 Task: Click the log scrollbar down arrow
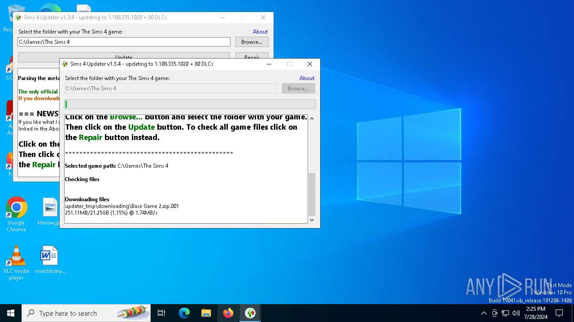coord(312,220)
